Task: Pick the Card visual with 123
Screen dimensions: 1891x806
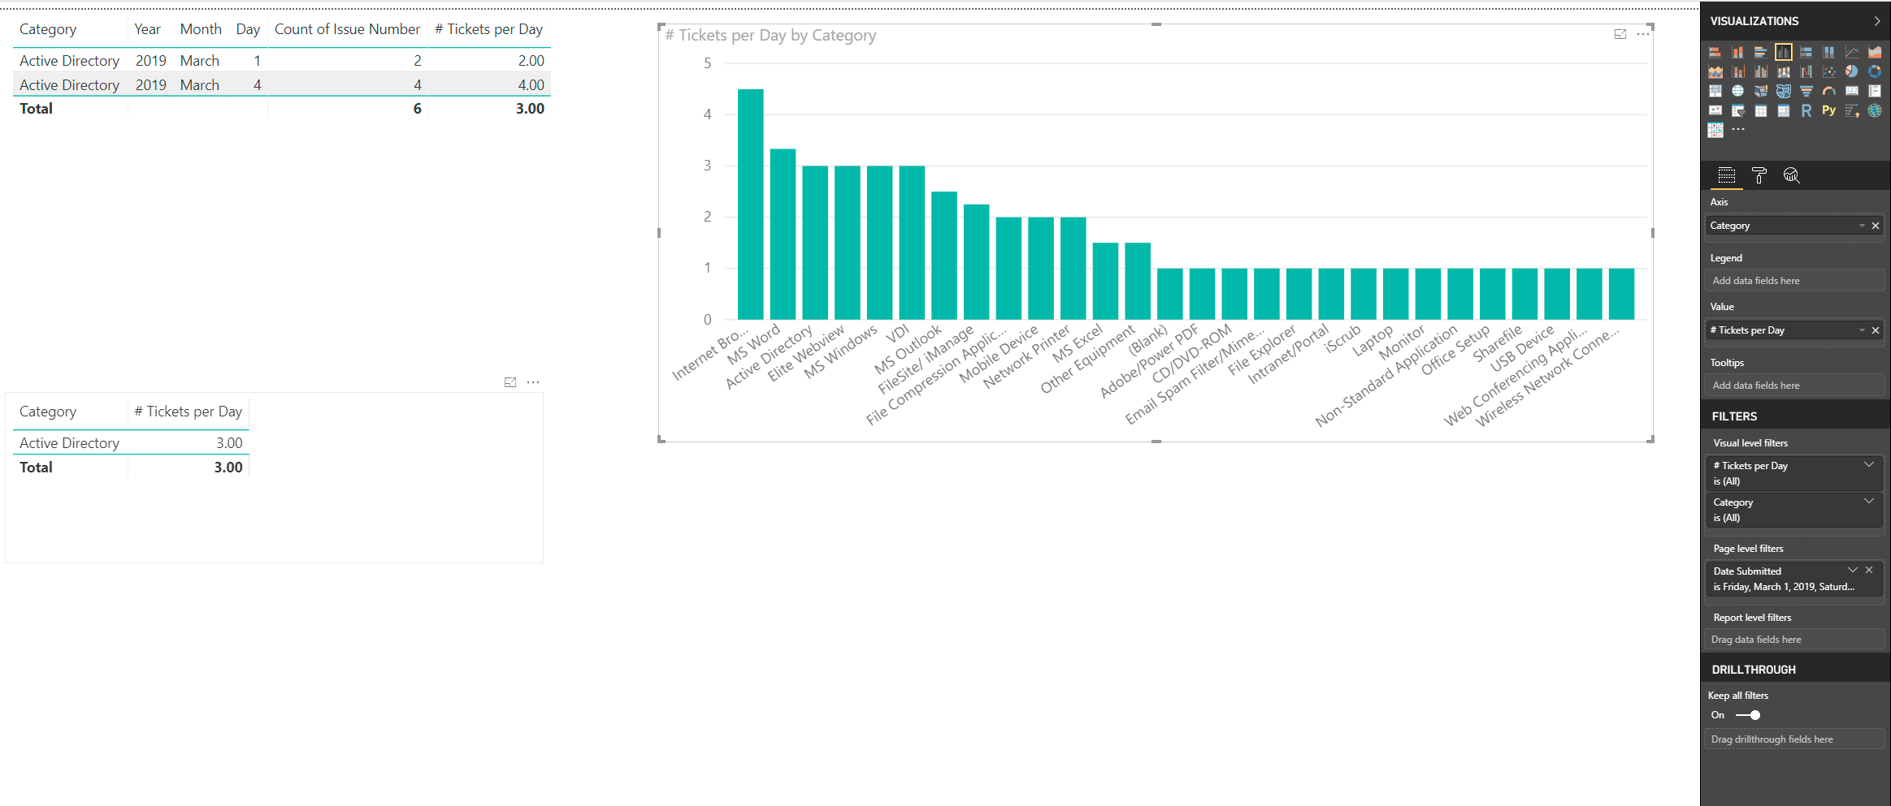Action: 1852,91
